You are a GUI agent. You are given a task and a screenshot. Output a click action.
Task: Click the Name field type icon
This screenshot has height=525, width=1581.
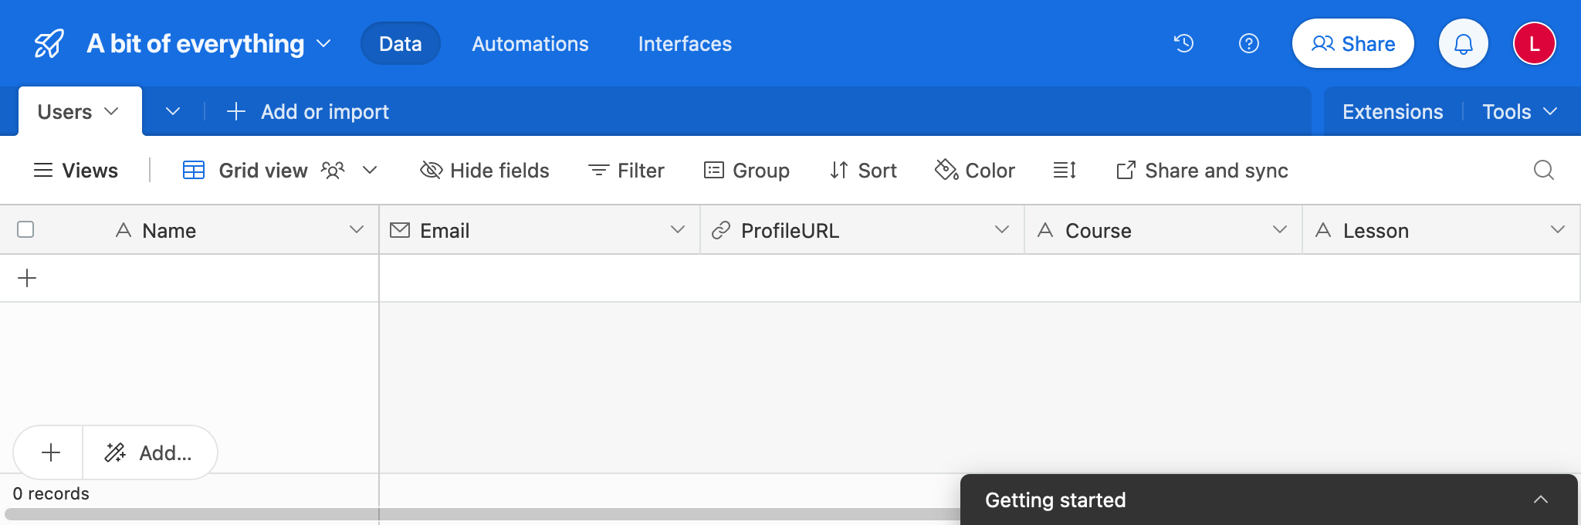pyautogui.click(x=124, y=230)
